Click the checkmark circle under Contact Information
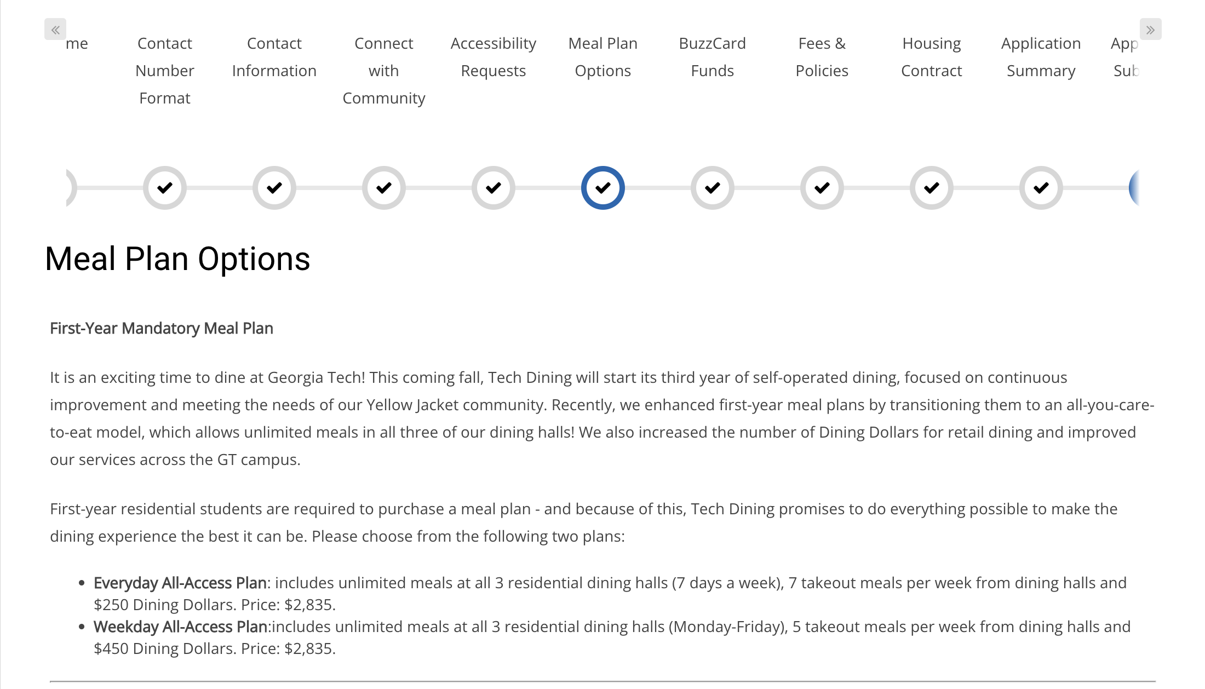The width and height of the screenshot is (1205, 689). (274, 188)
